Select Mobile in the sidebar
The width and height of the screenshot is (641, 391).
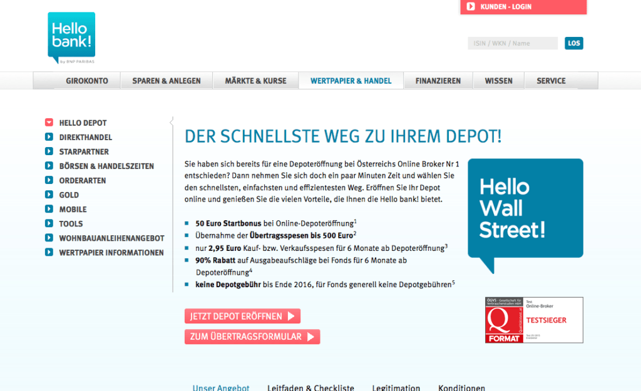(73, 209)
